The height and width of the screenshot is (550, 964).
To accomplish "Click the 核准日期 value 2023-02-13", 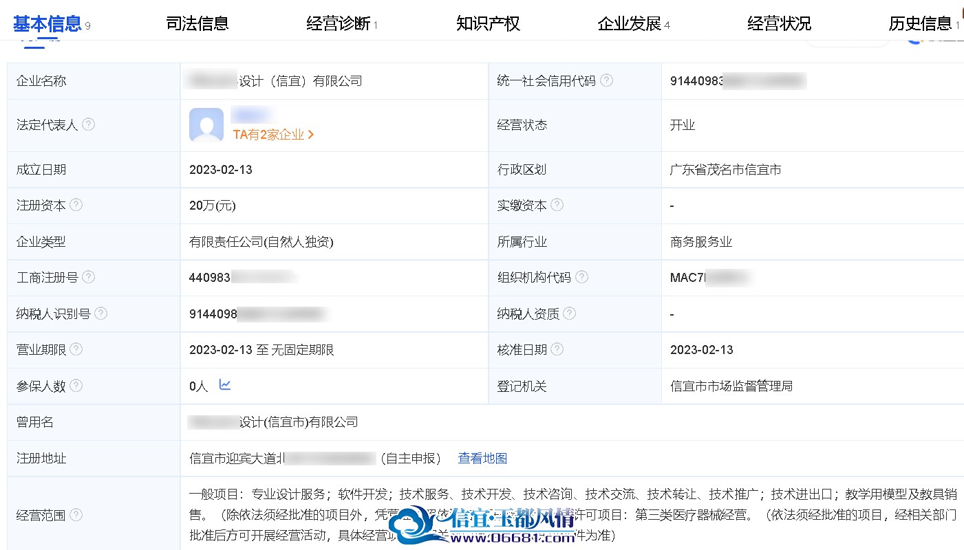I will click(x=702, y=350).
